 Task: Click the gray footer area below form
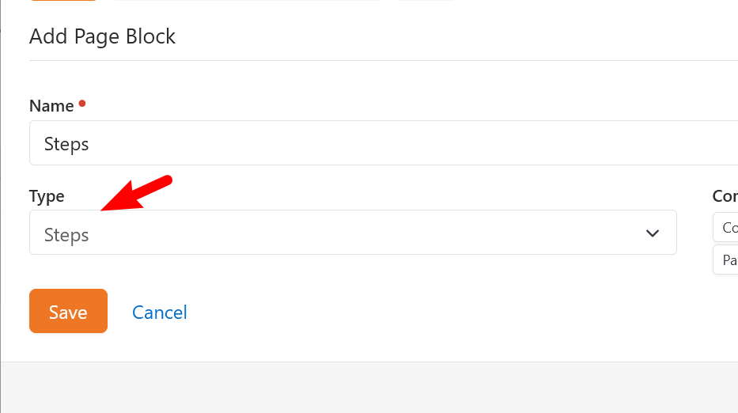pyautogui.click(x=369, y=387)
